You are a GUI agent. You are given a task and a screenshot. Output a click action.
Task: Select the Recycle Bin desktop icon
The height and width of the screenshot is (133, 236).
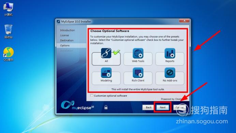8,32
